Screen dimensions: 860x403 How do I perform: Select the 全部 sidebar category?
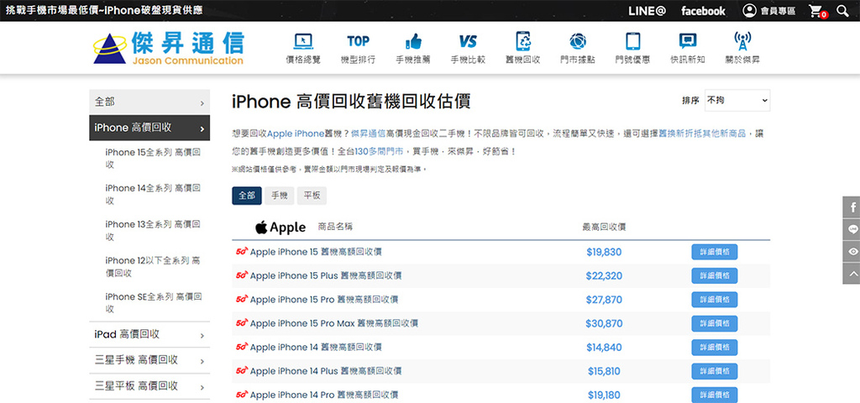149,102
